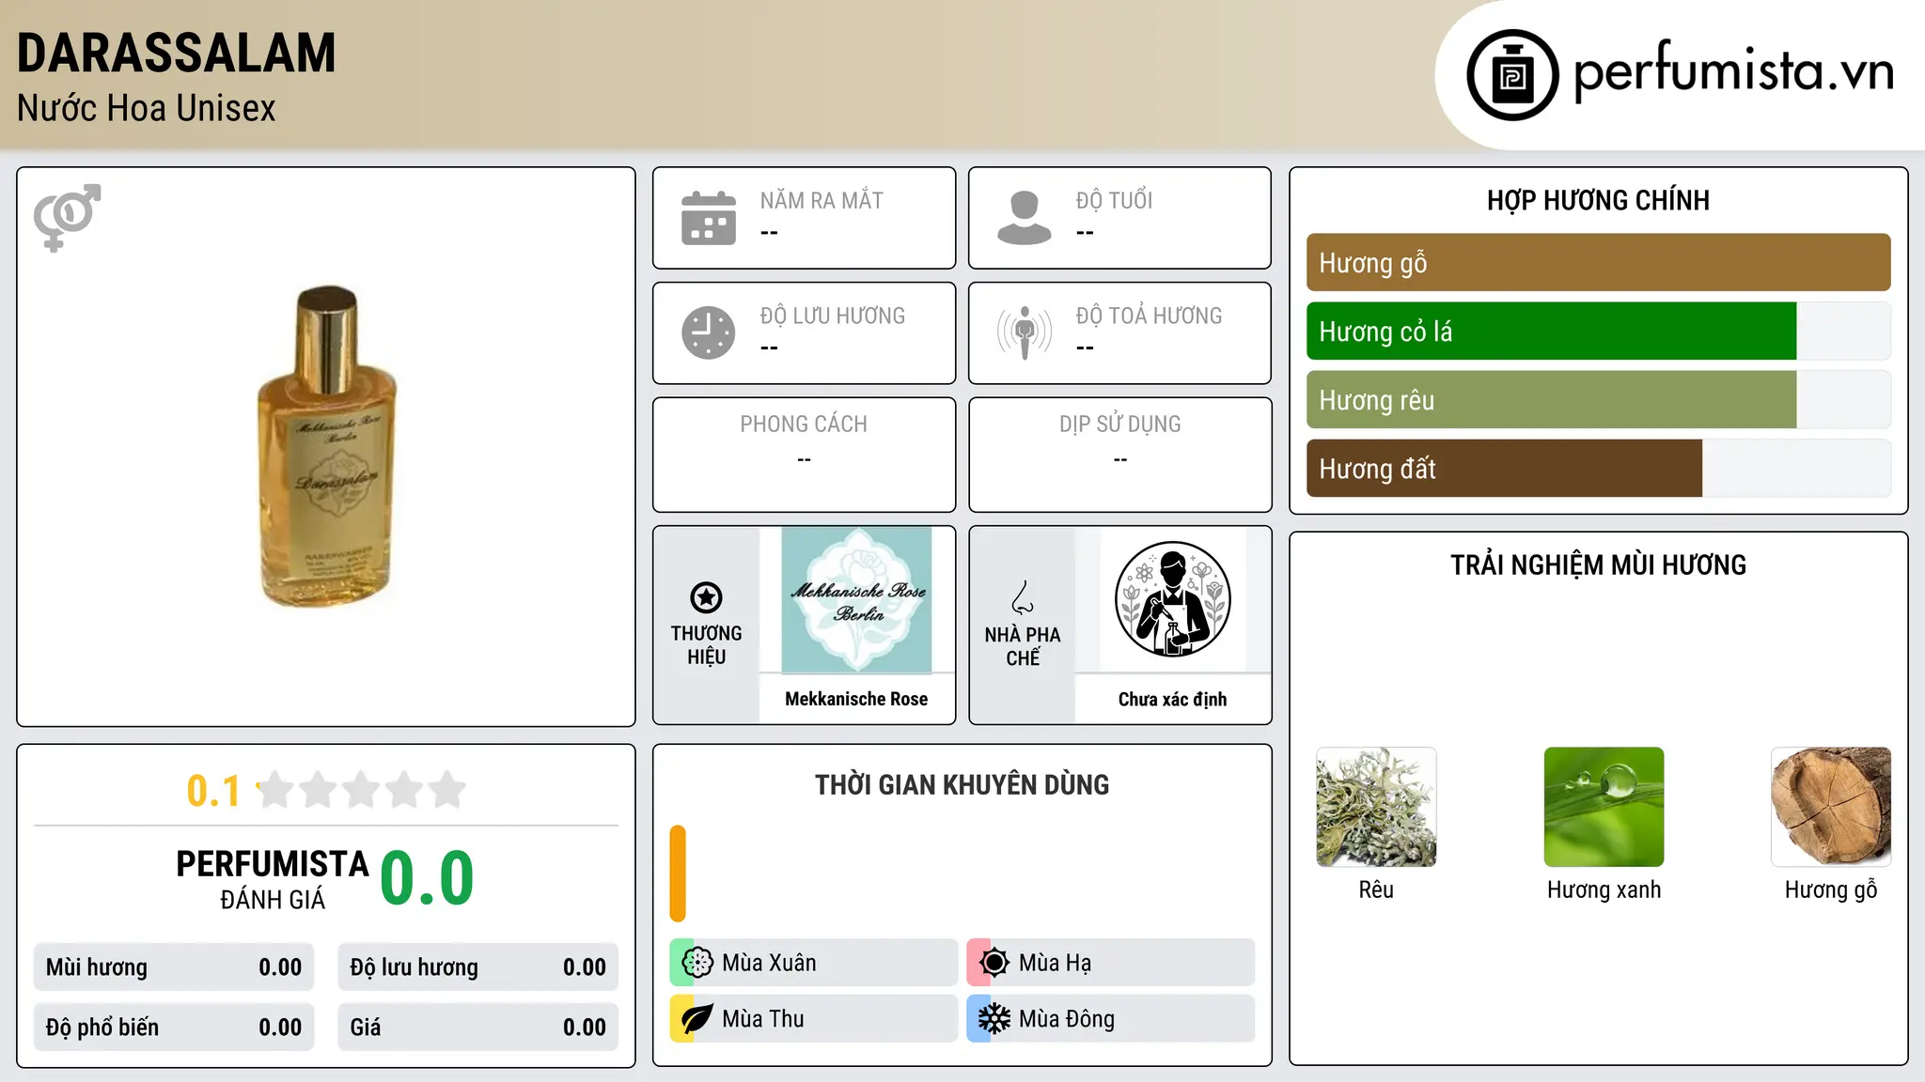This screenshot has height=1082, width=1925.
Task: Click the Hương cỏ lá accord bar
Action: click(x=1598, y=332)
